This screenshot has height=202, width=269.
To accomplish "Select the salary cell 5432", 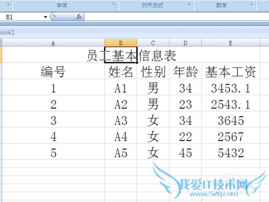I will coord(231,152).
